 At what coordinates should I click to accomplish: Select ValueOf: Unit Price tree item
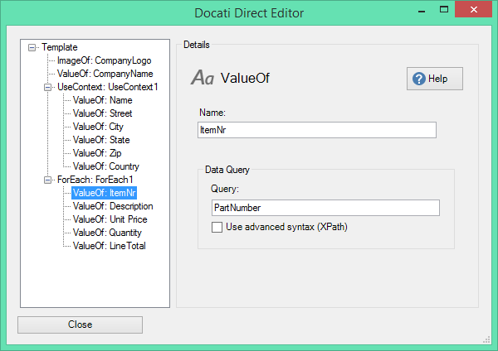110,219
